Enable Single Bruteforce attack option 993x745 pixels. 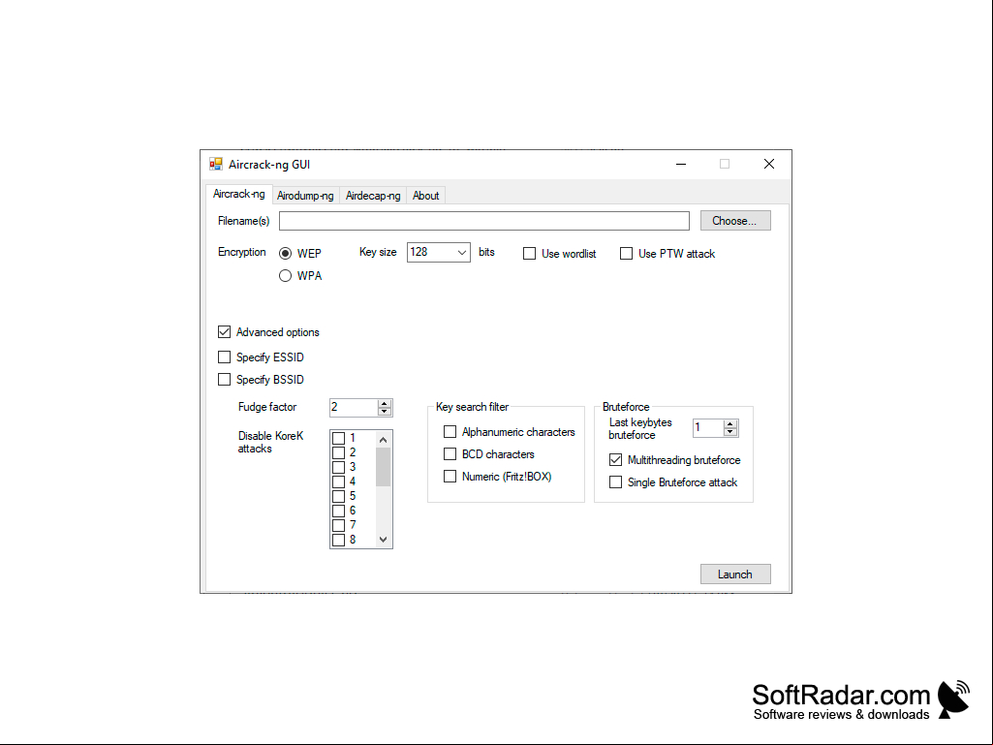click(615, 482)
